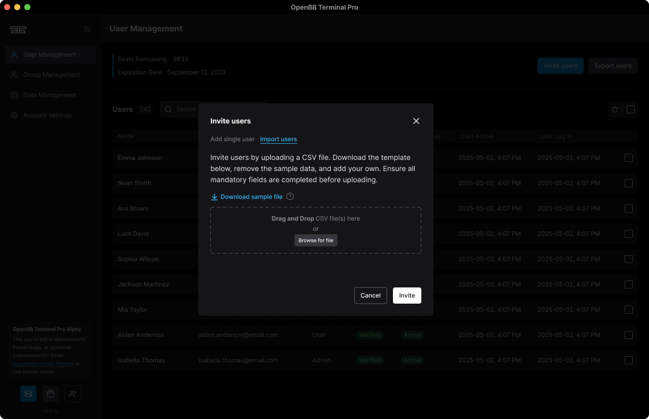
Task: Check the Ava Brown row checkbox
Action: pos(629,208)
